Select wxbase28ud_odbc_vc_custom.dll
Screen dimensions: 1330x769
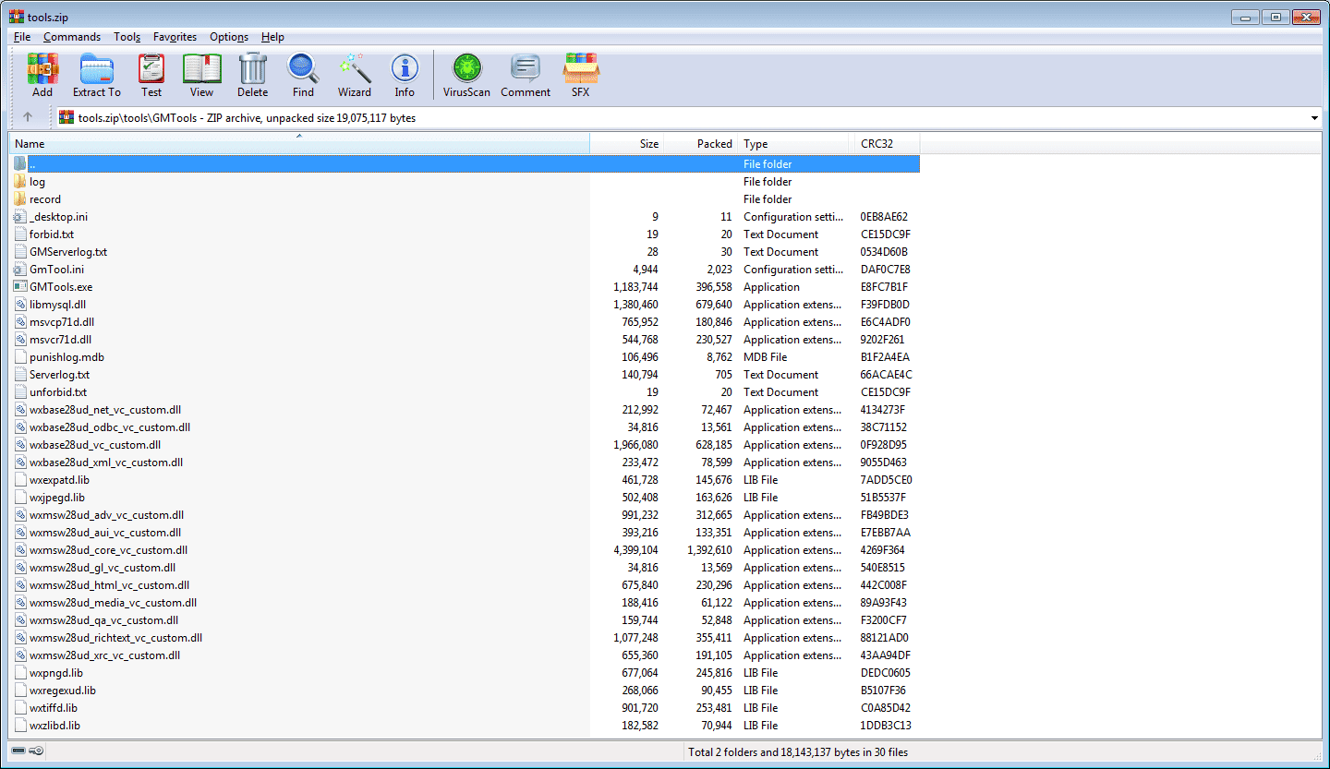pyautogui.click(x=110, y=427)
